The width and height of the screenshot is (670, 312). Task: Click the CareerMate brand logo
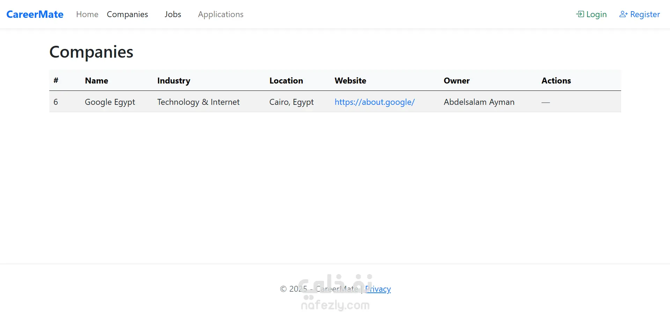35,14
